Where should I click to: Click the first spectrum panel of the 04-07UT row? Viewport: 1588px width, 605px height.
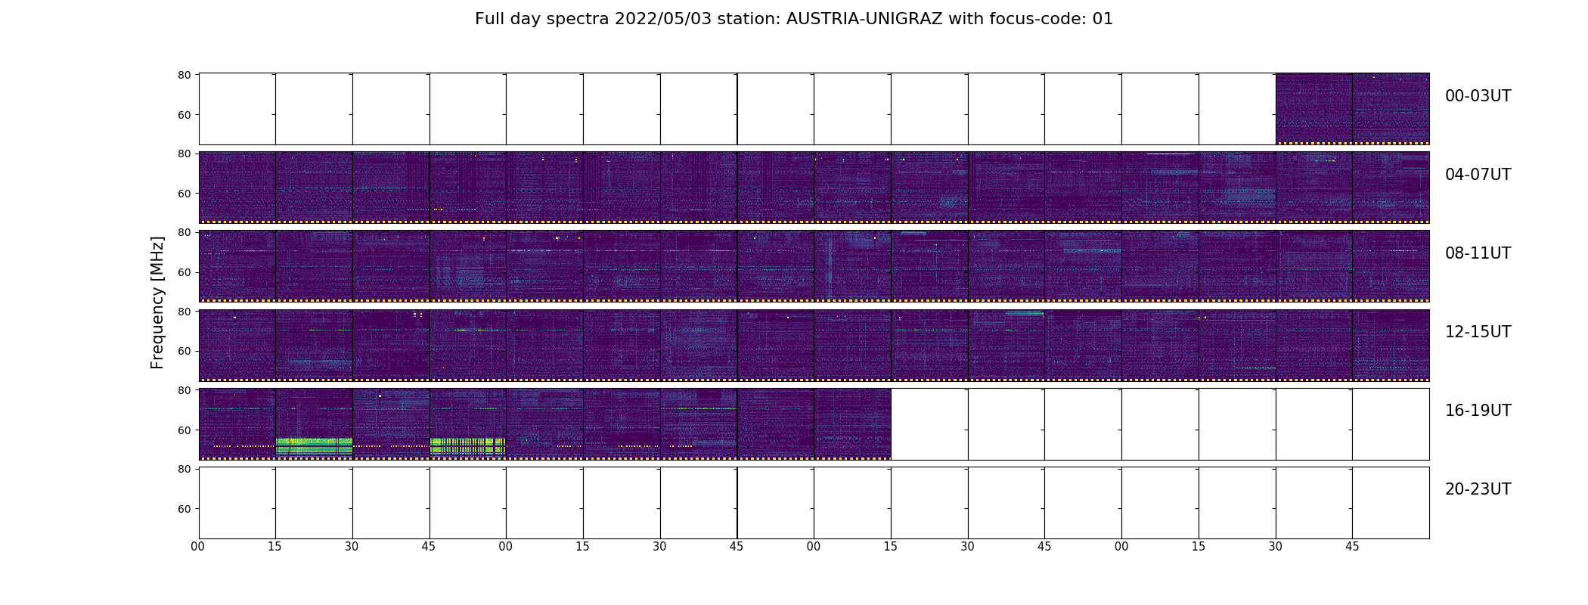[x=237, y=188]
